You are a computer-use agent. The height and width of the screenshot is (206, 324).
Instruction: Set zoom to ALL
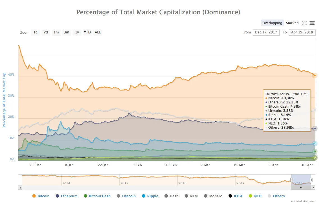coord(98,32)
